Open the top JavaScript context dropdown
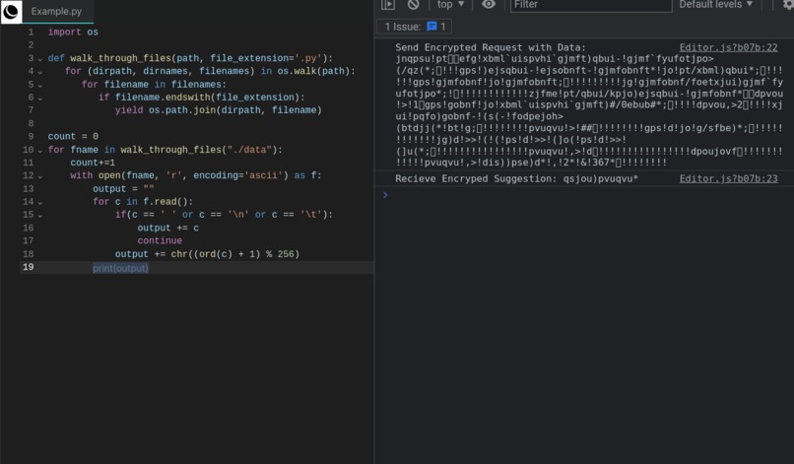The height and width of the screenshot is (464, 794). [x=450, y=5]
